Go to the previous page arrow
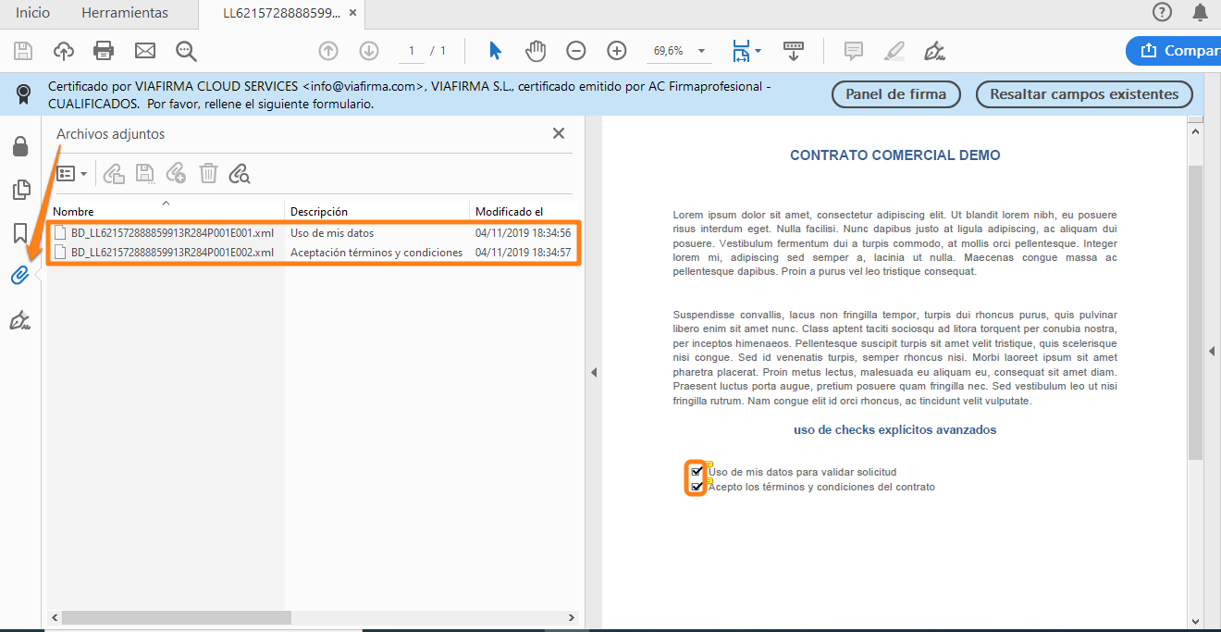This screenshot has width=1221, height=632. click(328, 51)
